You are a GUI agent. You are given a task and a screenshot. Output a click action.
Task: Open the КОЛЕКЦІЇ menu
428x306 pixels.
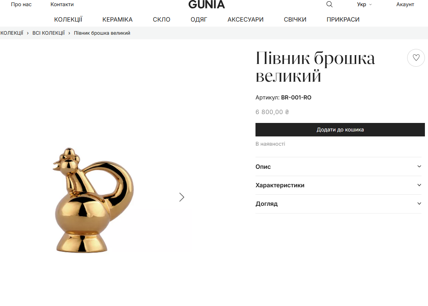click(x=68, y=20)
